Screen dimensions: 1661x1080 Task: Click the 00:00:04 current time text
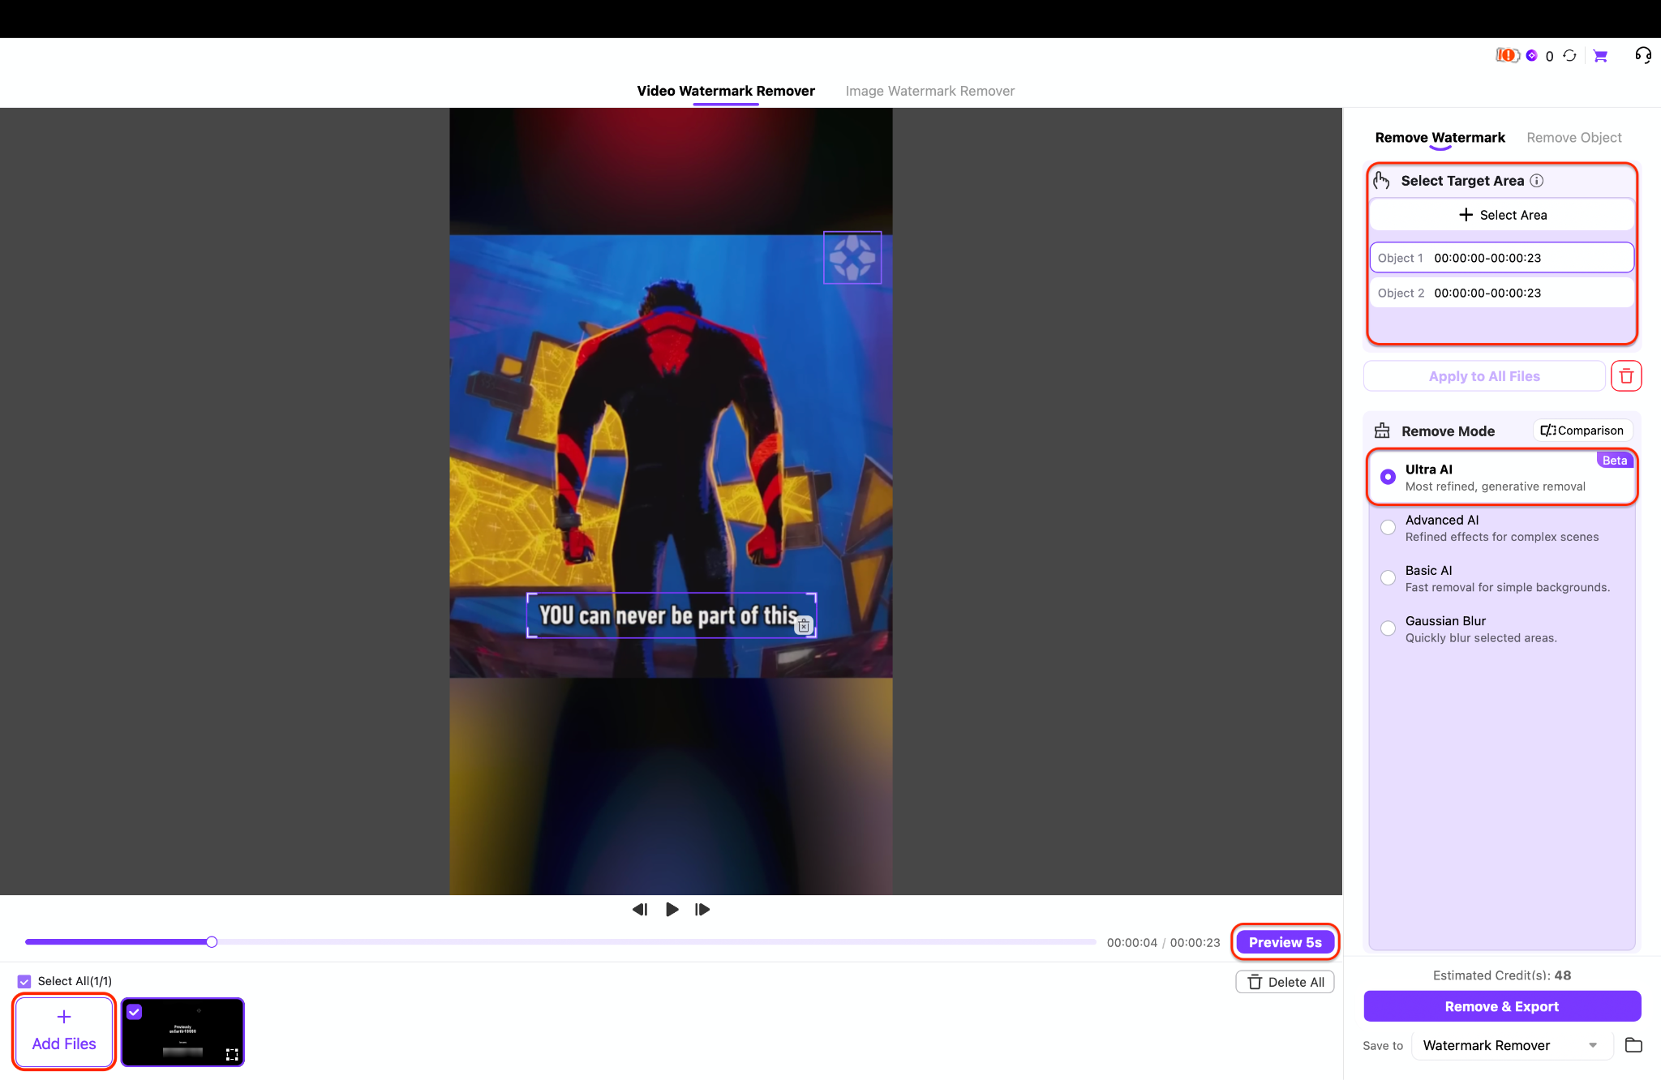tap(1132, 942)
